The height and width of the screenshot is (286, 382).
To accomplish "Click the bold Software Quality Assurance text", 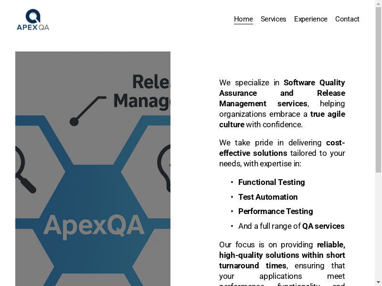I will point(314,82).
